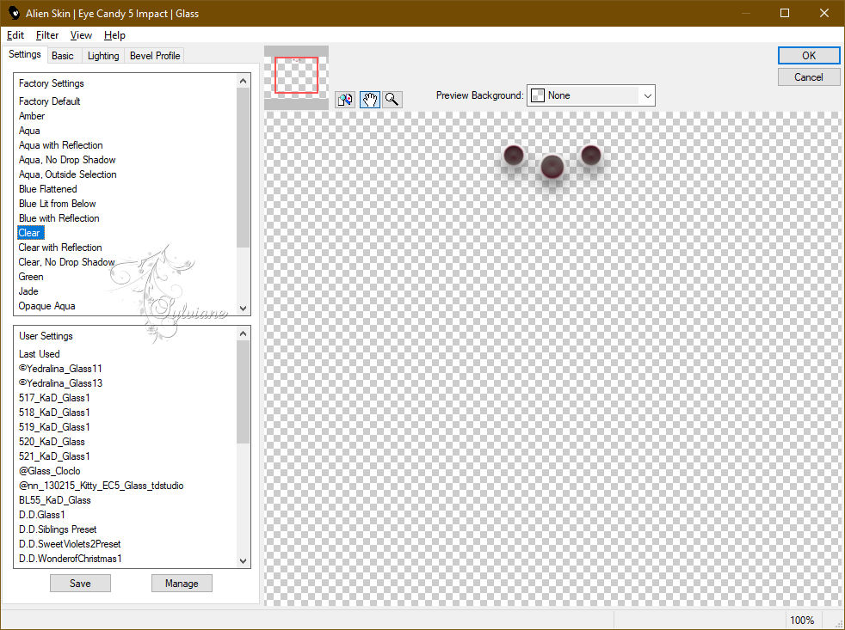Select the 520_KaD_Glass preset
Viewport: 845px width, 630px height.
52,442
